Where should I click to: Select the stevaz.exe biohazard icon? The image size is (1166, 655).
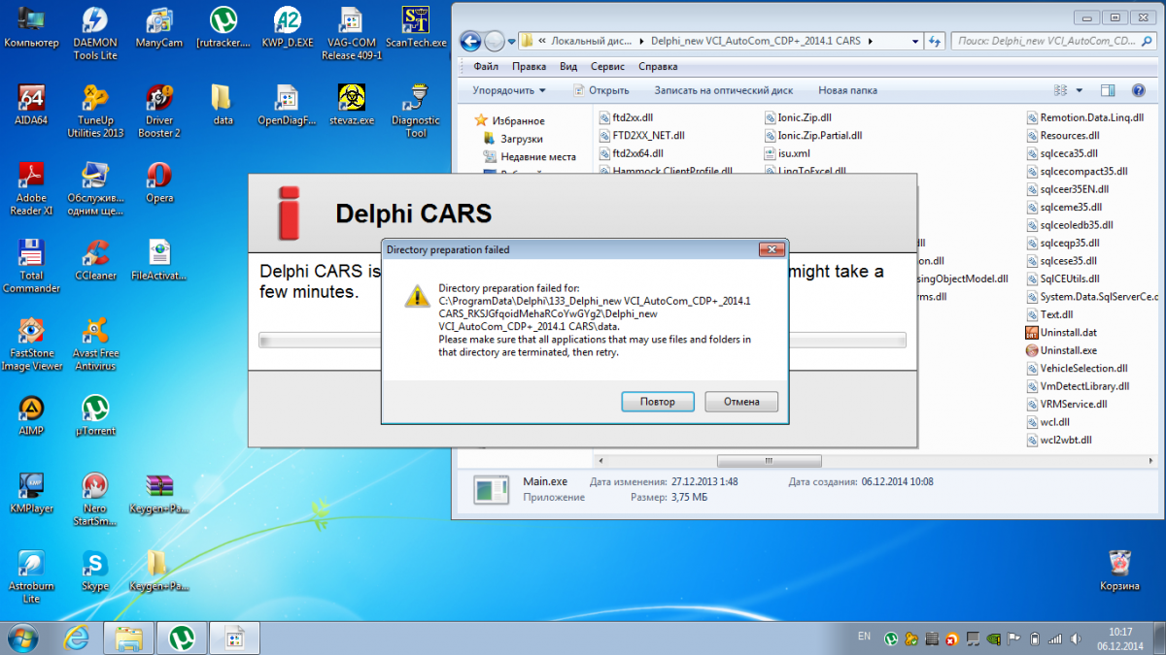pos(352,105)
